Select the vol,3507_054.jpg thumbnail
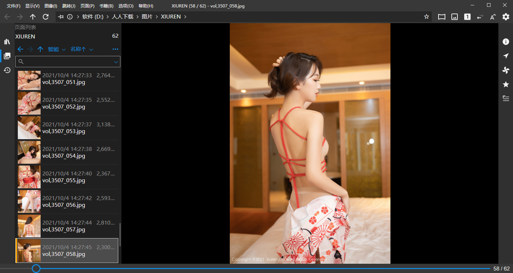 tap(29, 152)
